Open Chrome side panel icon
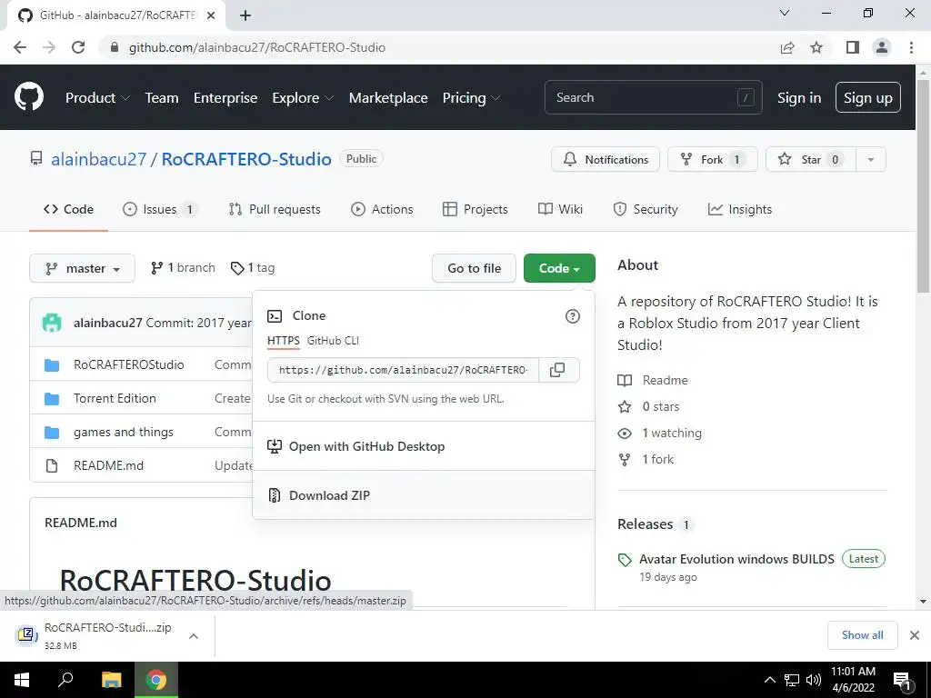Viewport: 931px width, 698px height. point(853,47)
